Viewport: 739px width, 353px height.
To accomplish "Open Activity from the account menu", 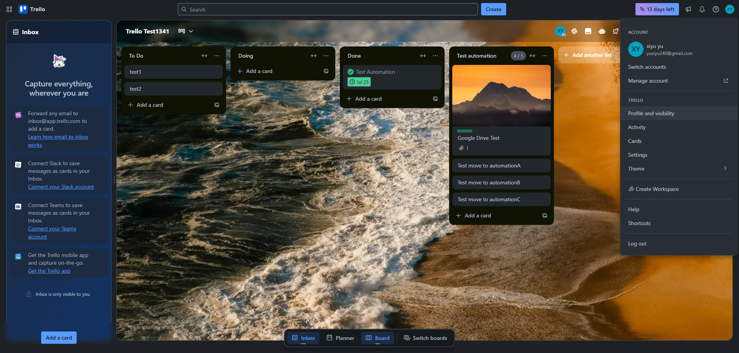I will [x=679, y=127].
